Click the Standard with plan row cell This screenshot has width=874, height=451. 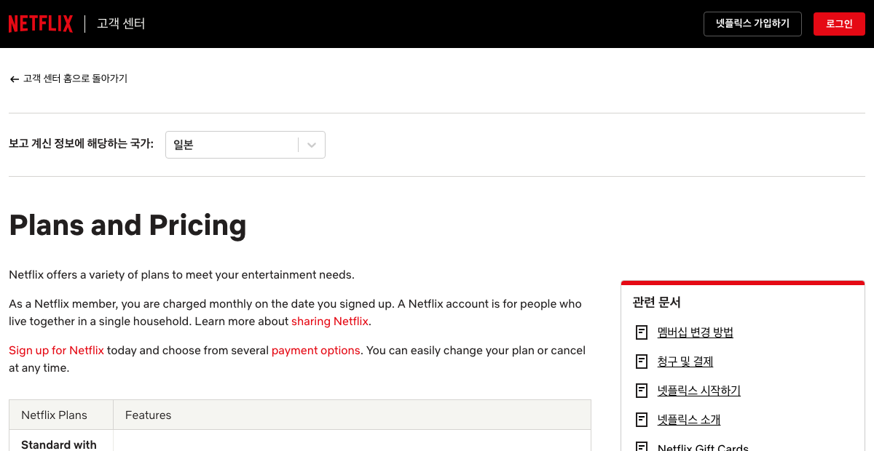[61, 441]
